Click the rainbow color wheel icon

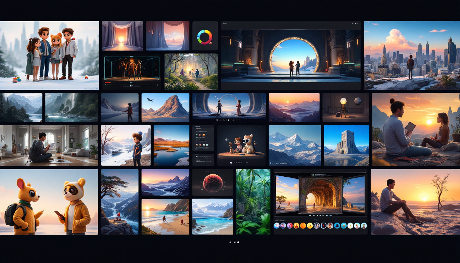(x=205, y=37)
